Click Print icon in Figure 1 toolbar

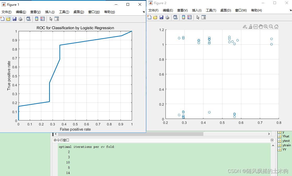click(x=20, y=19)
